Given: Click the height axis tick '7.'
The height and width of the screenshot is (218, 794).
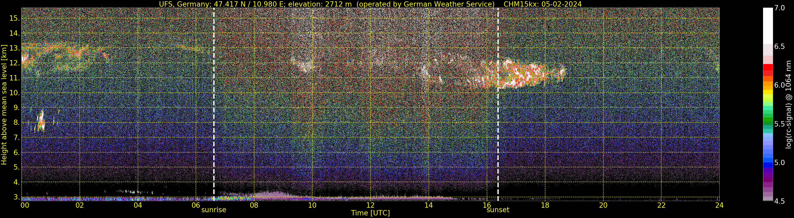Looking at the screenshot, I should click(x=16, y=138).
